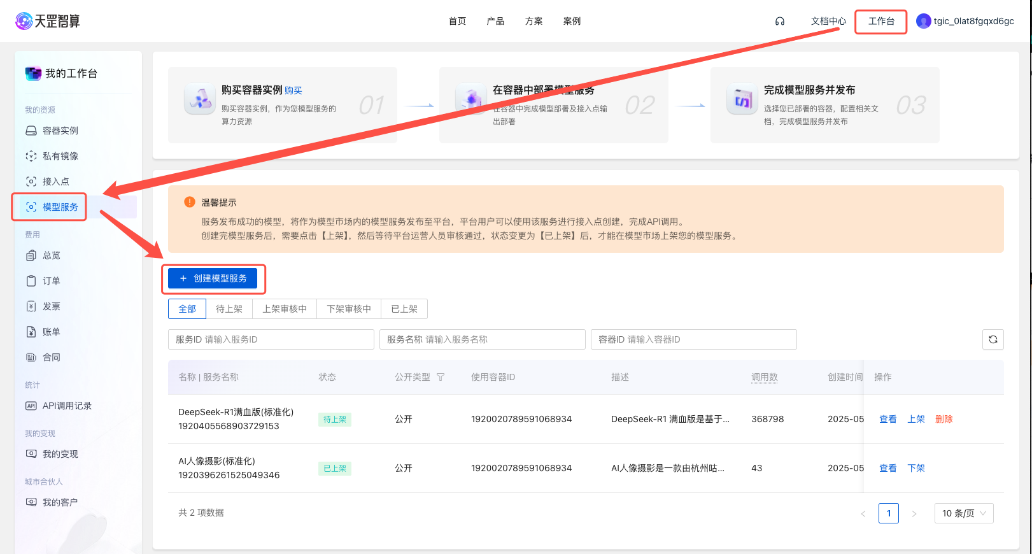This screenshot has width=1032, height=554.
Task: Click service ID 1920405568903729153
Action: (229, 426)
